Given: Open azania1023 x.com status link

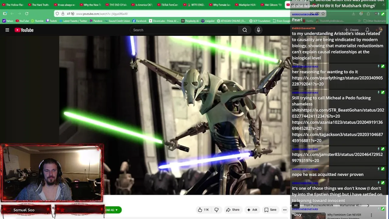Looking at the screenshot, I should tap(337, 125).
